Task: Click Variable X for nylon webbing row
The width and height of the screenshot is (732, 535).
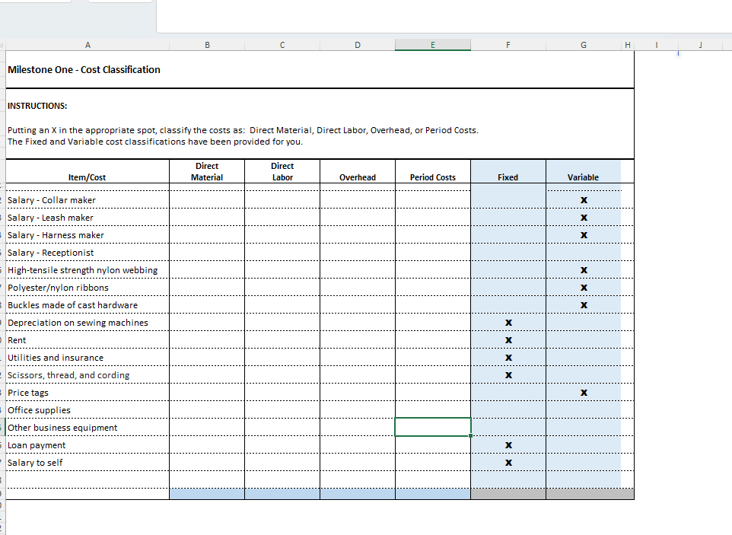Action: pos(584,270)
